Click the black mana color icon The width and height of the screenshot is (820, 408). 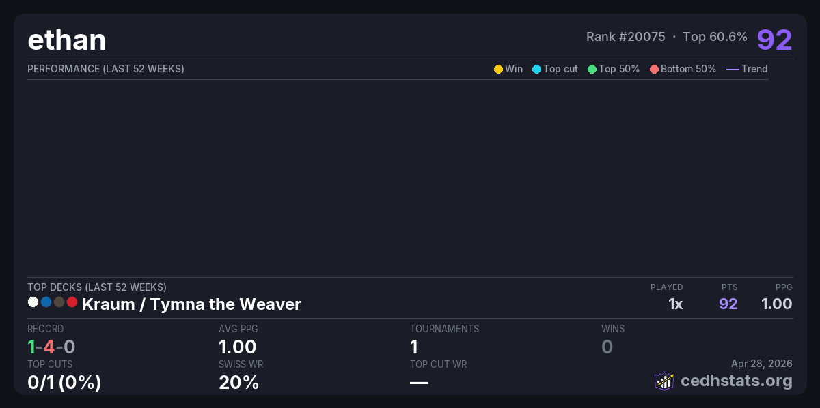click(59, 302)
